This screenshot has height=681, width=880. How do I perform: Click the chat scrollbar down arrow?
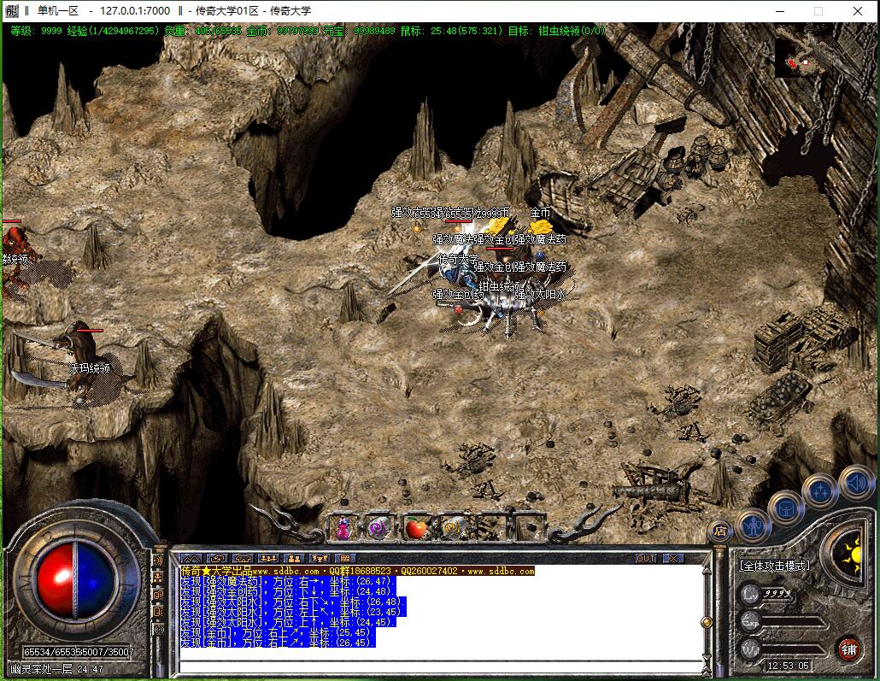pos(707,656)
